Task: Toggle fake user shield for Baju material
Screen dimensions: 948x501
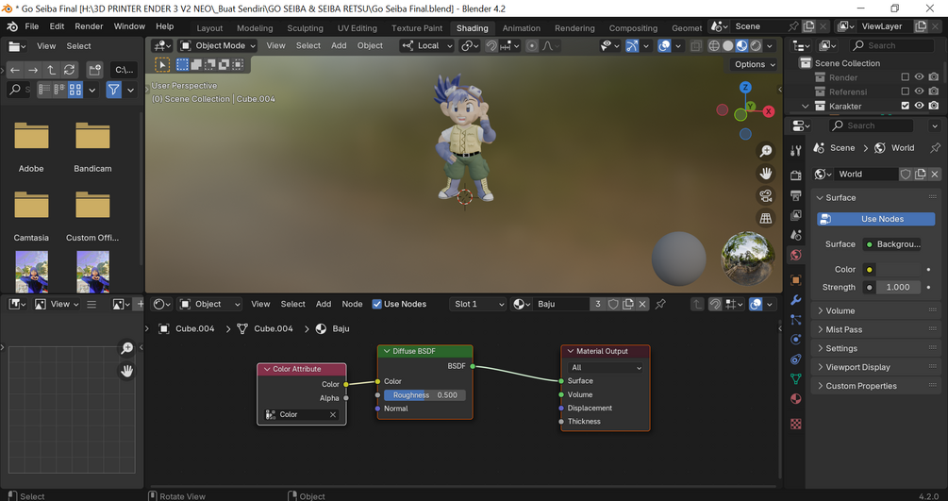Action: tap(613, 304)
